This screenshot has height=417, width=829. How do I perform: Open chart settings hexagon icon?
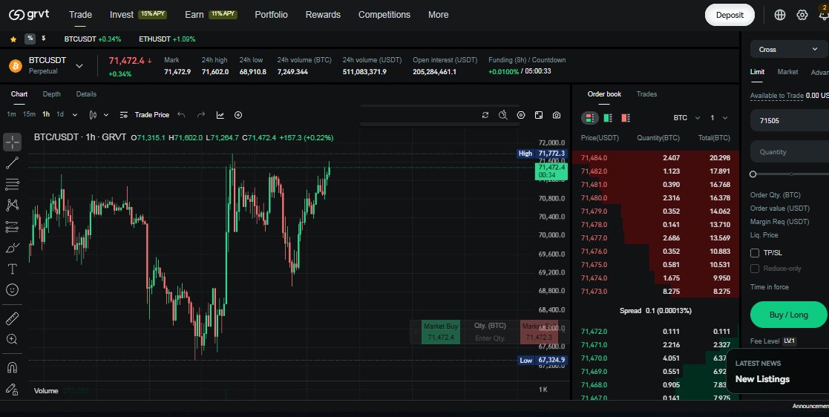tap(521, 115)
